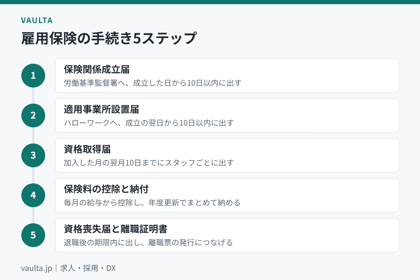Select the title 資格取得届
Viewport: 420px width, 280px height.
tap(87, 149)
